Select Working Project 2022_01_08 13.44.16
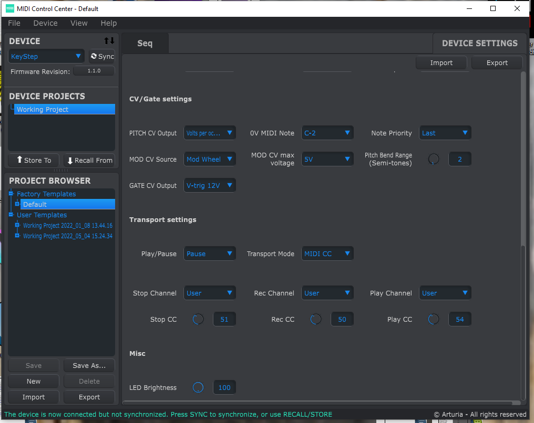This screenshot has width=534, height=423. [68, 226]
